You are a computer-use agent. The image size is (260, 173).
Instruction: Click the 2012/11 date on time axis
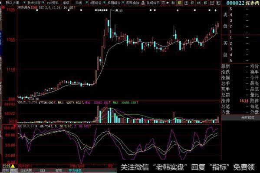click(x=25, y=166)
